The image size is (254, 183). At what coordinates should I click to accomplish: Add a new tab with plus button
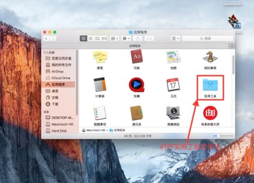(232, 46)
